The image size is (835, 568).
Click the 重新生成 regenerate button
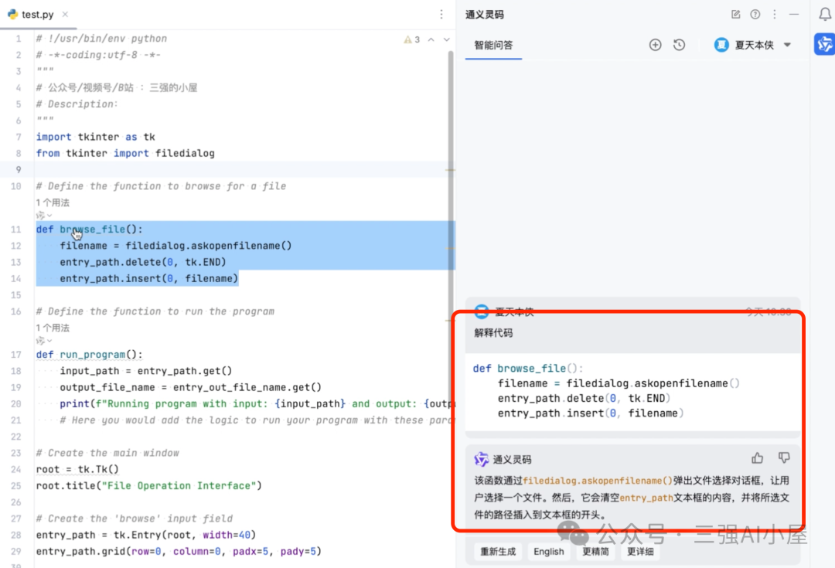coord(497,551)
